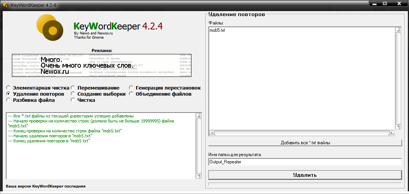
Task: Click right arrow of files horizontal scrollbar
Action: point(391,133)
